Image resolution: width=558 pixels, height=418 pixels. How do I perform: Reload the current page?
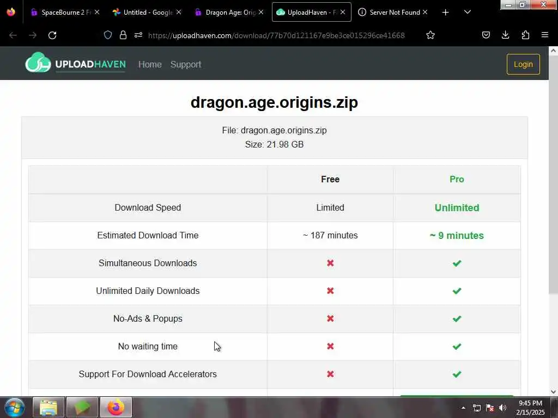pos(52,35)
